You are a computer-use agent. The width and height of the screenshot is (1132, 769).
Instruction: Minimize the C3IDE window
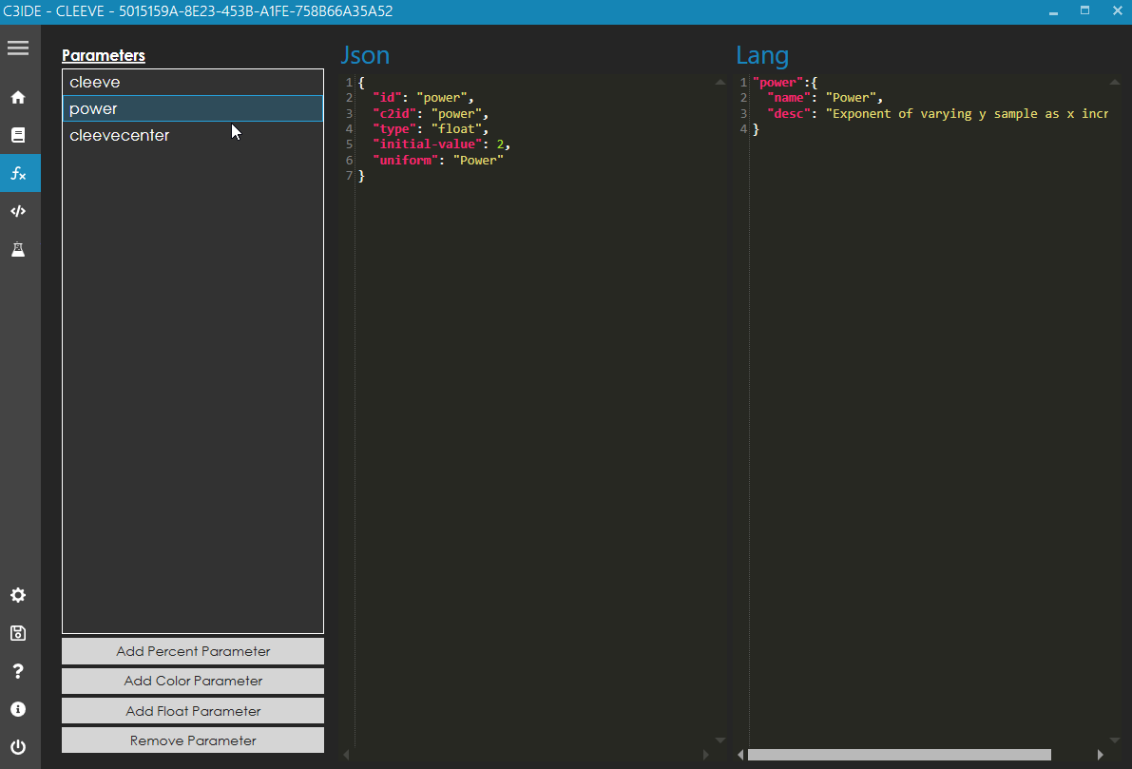1053,11
